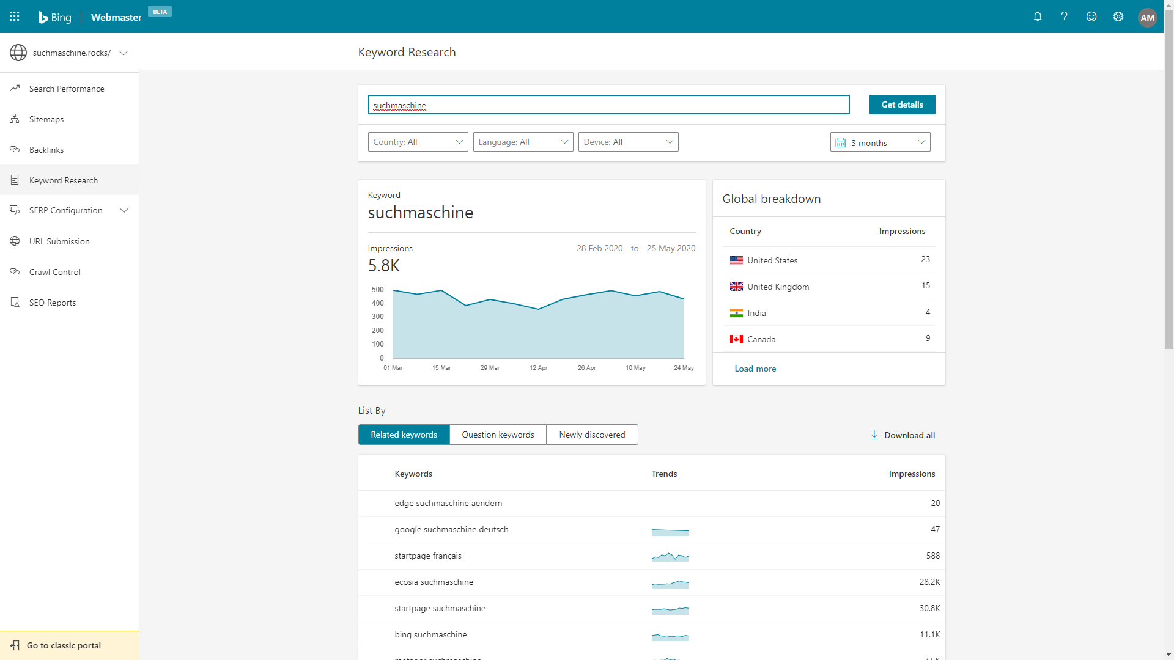The height and width of the screenshot is (660, 1174).
Task: Click the scrollbar down arrow
Action: point(1168,655)
